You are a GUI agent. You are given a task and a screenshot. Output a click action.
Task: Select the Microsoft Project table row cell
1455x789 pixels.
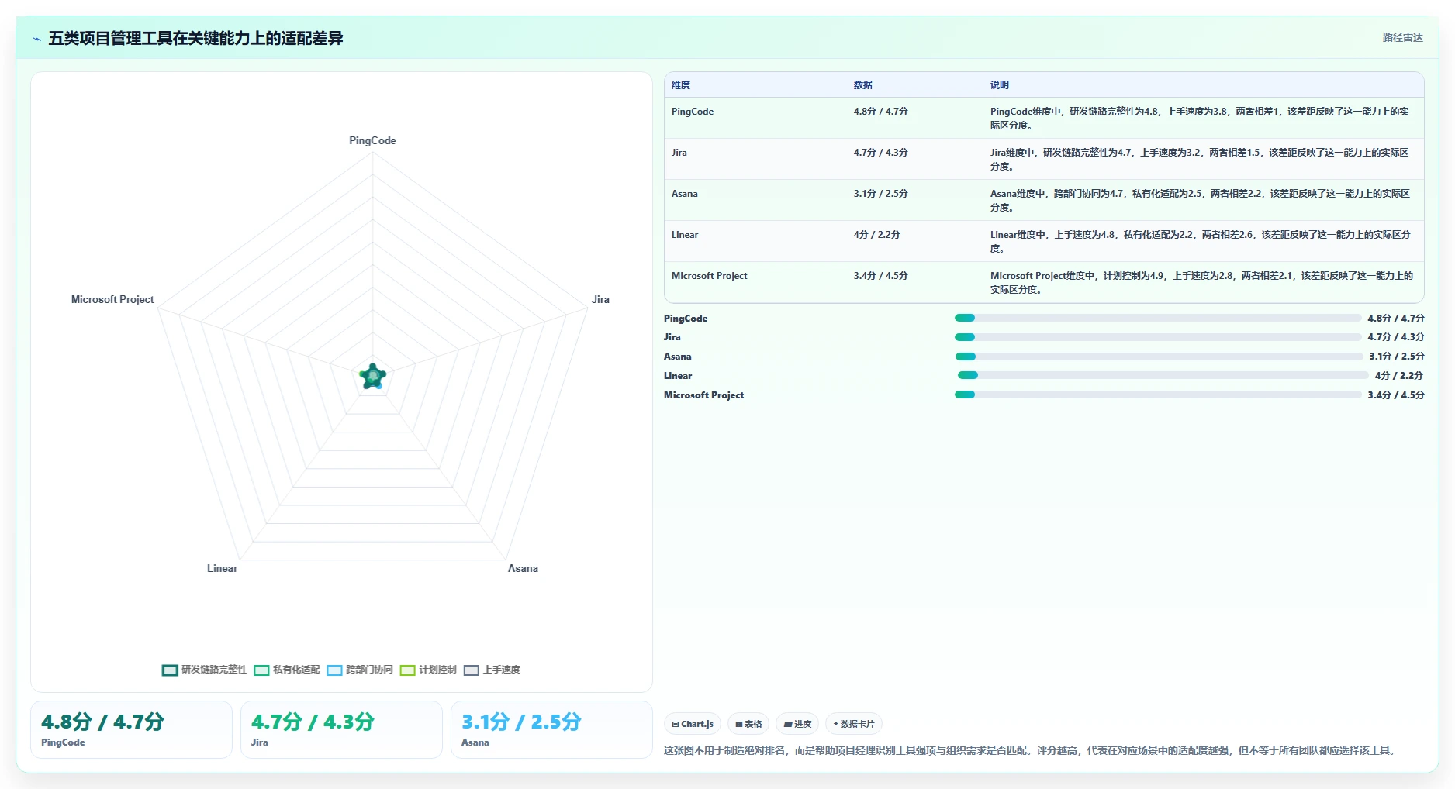[710, 276]
